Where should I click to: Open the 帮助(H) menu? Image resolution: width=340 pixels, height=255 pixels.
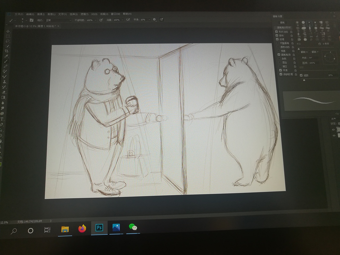[x=127, y=14]
